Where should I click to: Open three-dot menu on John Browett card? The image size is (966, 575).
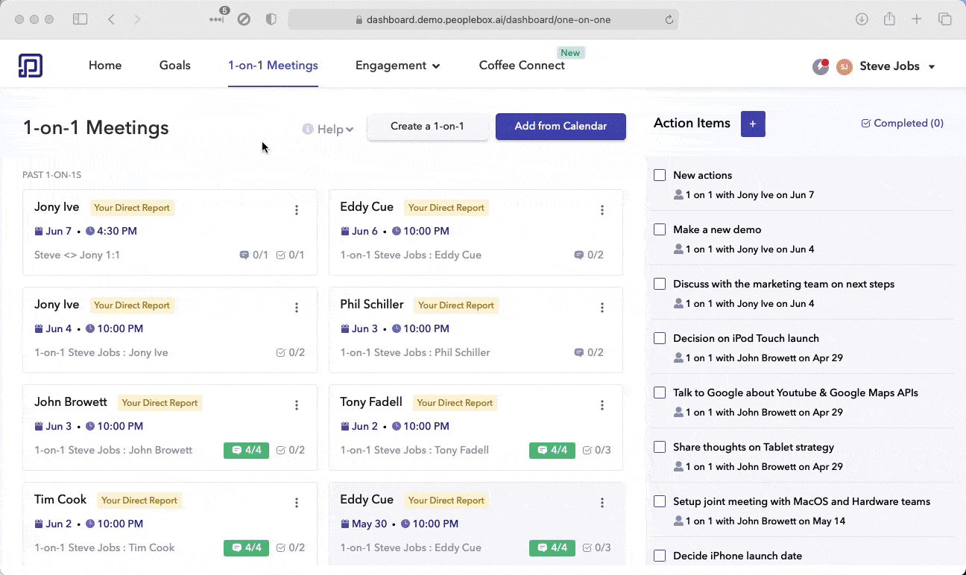coord(297,405)
